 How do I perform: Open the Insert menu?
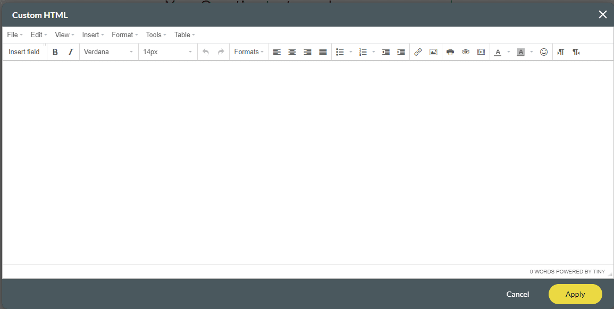pos(91,35)
